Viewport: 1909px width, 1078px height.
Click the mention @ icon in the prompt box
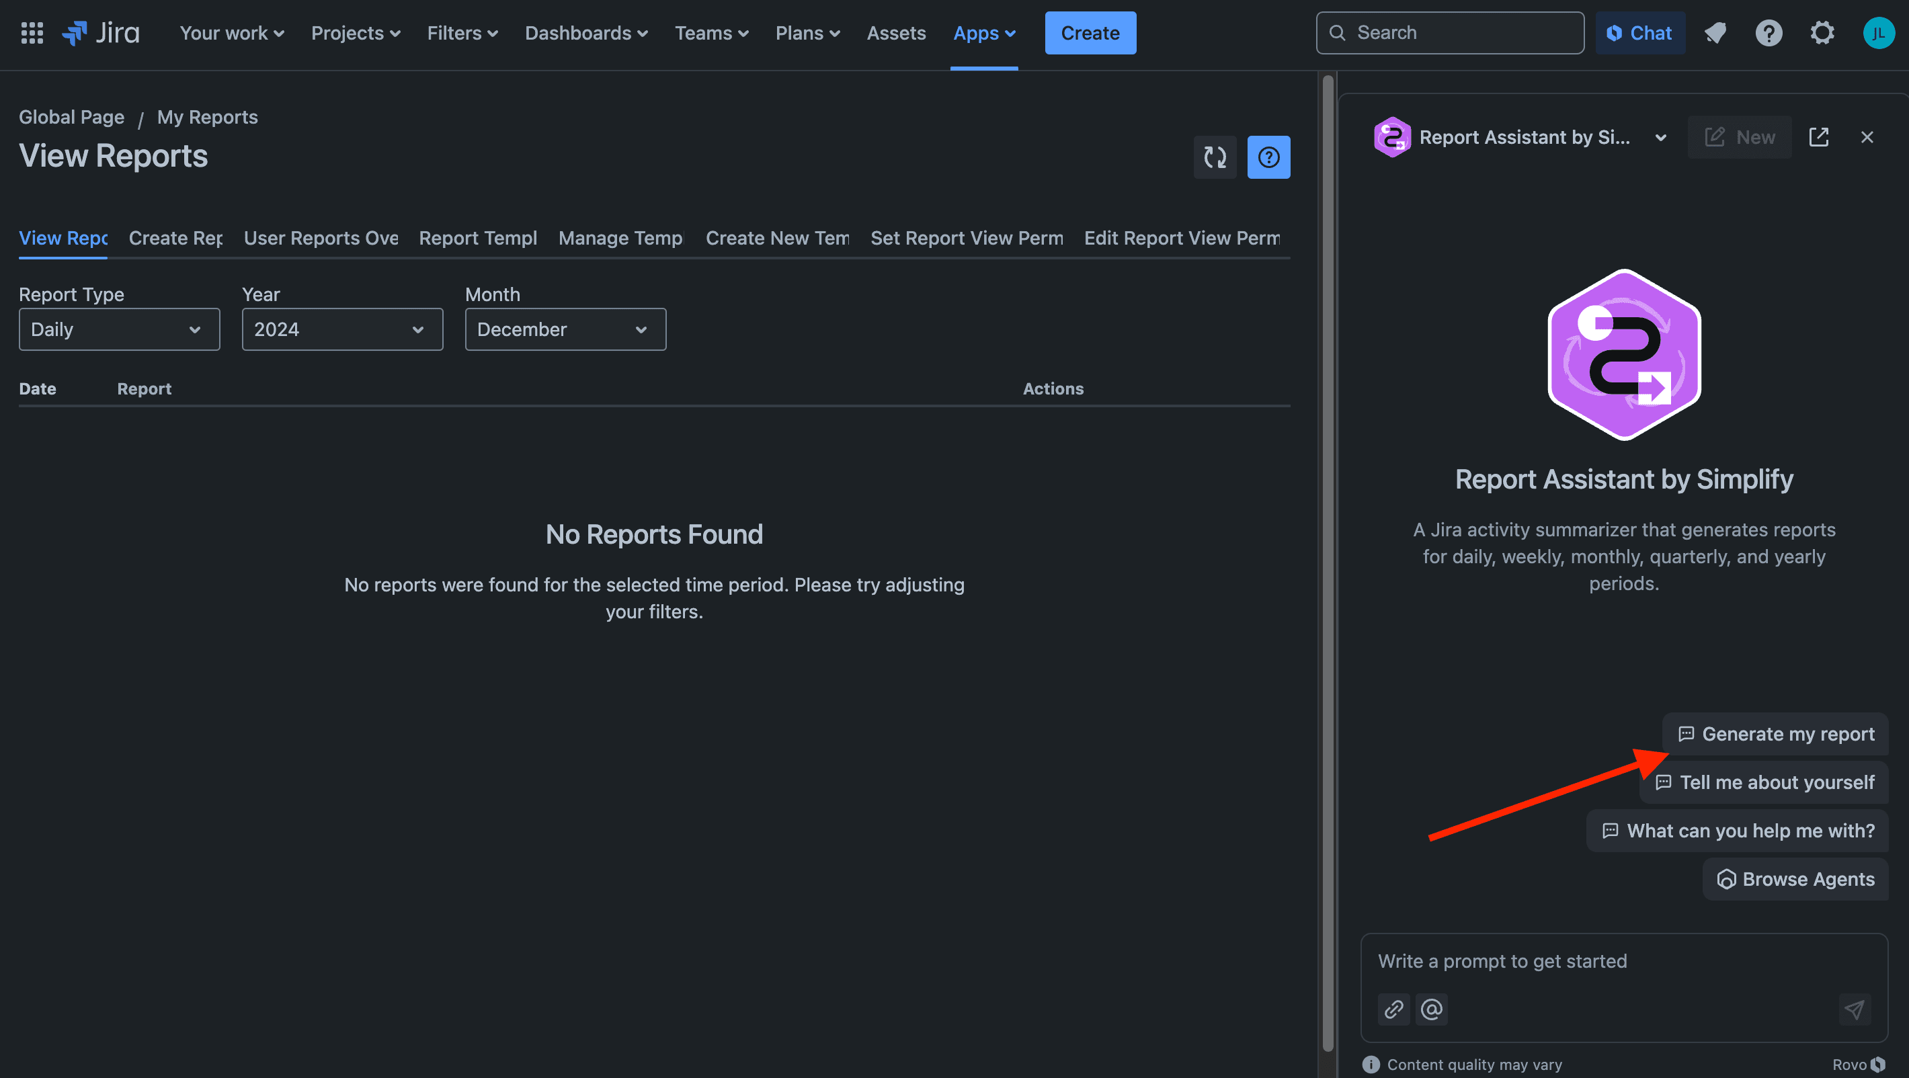[x=1432, y=1009]
